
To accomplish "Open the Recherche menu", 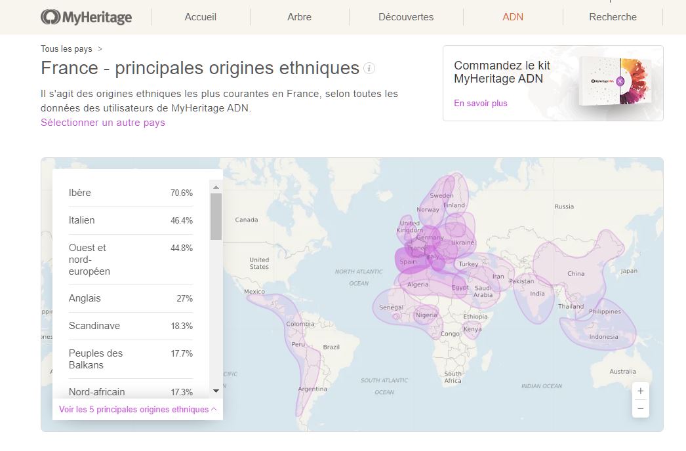I will (613, 17).
